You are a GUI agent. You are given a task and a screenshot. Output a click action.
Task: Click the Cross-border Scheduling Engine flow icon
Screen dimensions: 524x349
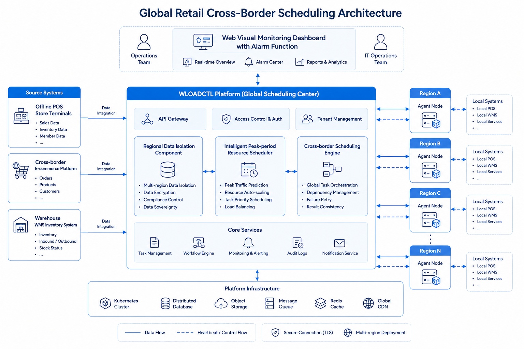pyautogui.click(x=332, y=169)
